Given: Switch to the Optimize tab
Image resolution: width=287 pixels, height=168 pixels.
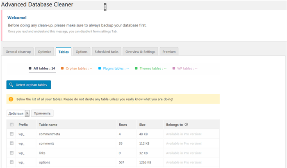Looking at the screenshot, I should point(44,52).
